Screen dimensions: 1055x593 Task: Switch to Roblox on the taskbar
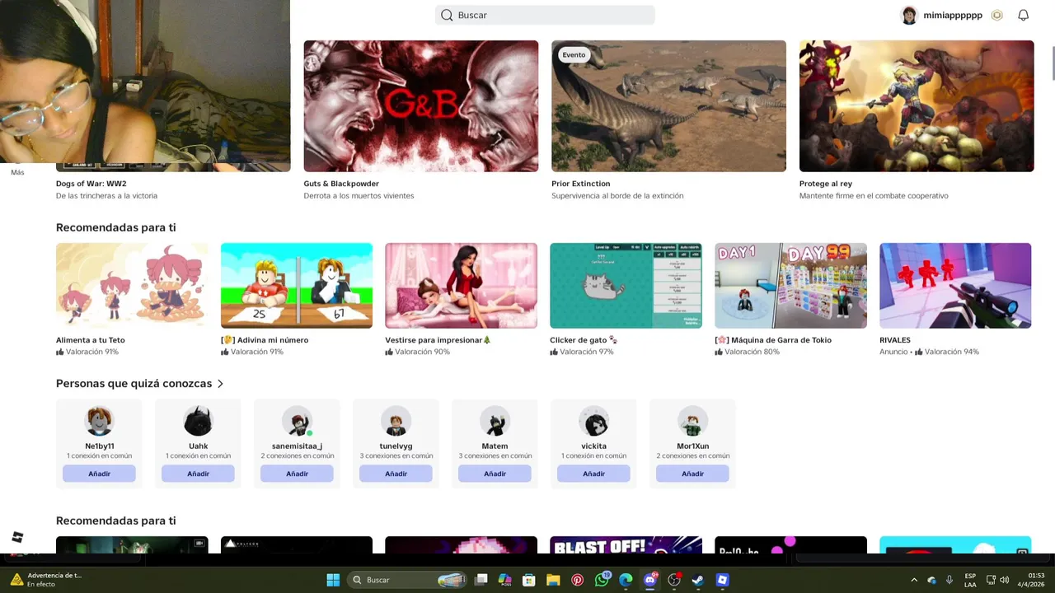coord(722,580)
